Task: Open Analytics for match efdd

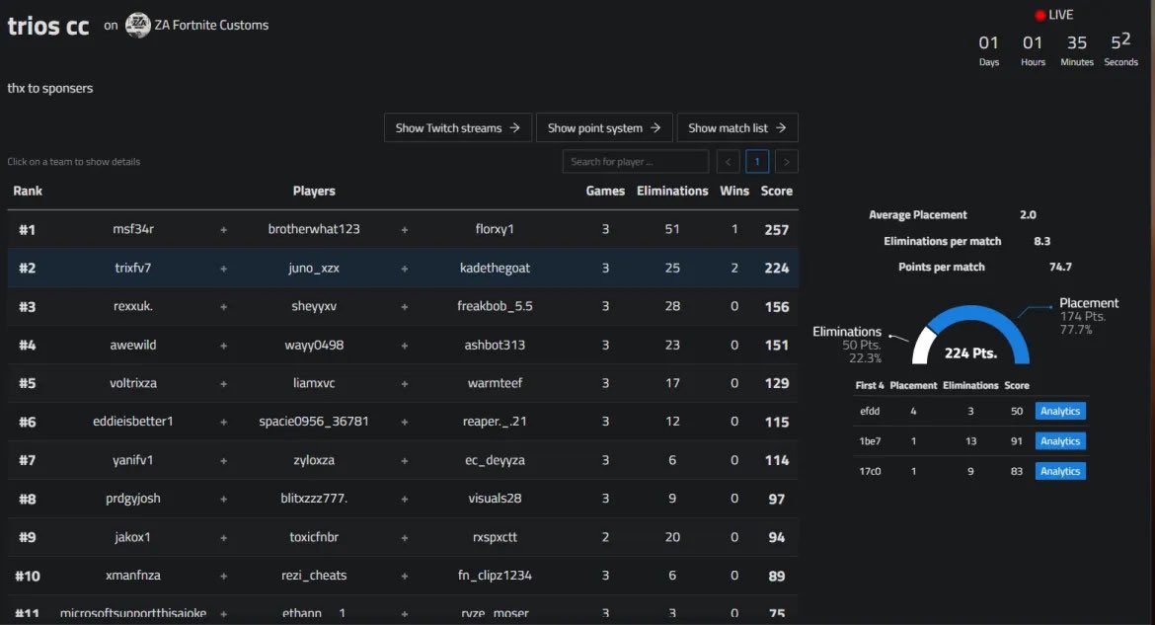Action: point(1060,412)
